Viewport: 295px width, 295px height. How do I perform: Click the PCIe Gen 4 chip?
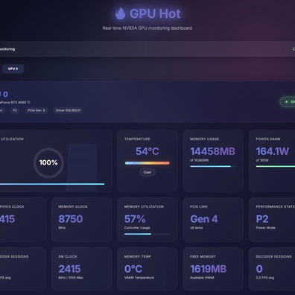click(x=37, y=110)
